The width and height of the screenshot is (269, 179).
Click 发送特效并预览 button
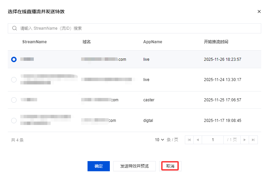tap(134, 166)
